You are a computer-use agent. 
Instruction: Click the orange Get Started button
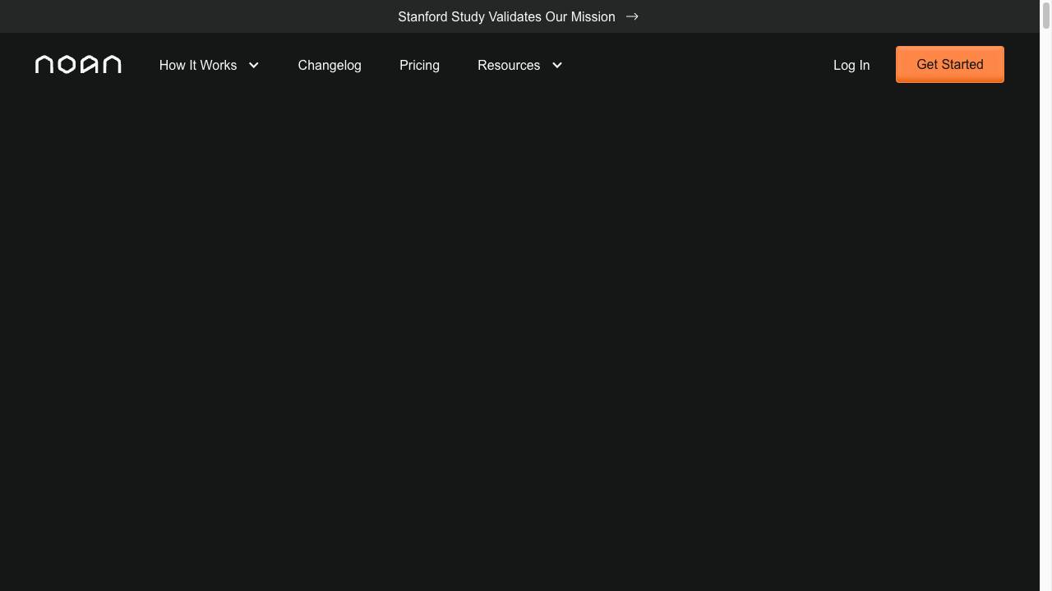tap(950, 64)
